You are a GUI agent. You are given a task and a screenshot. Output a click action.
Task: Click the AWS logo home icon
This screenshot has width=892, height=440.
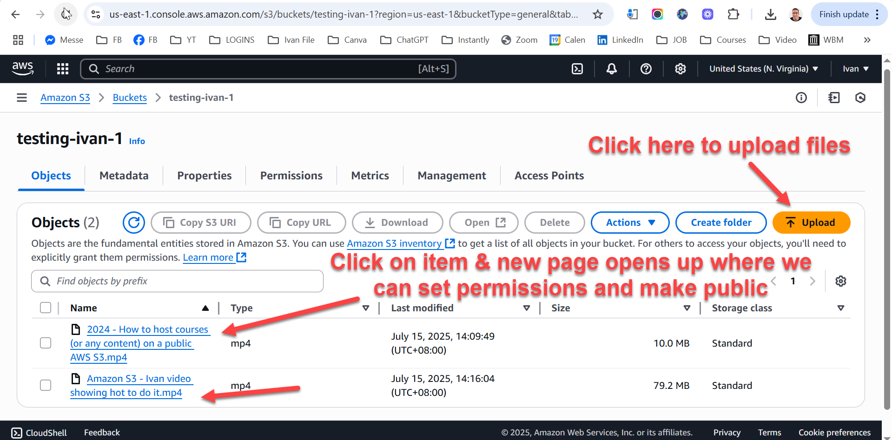pyautogui.click(x=23, y=68)
